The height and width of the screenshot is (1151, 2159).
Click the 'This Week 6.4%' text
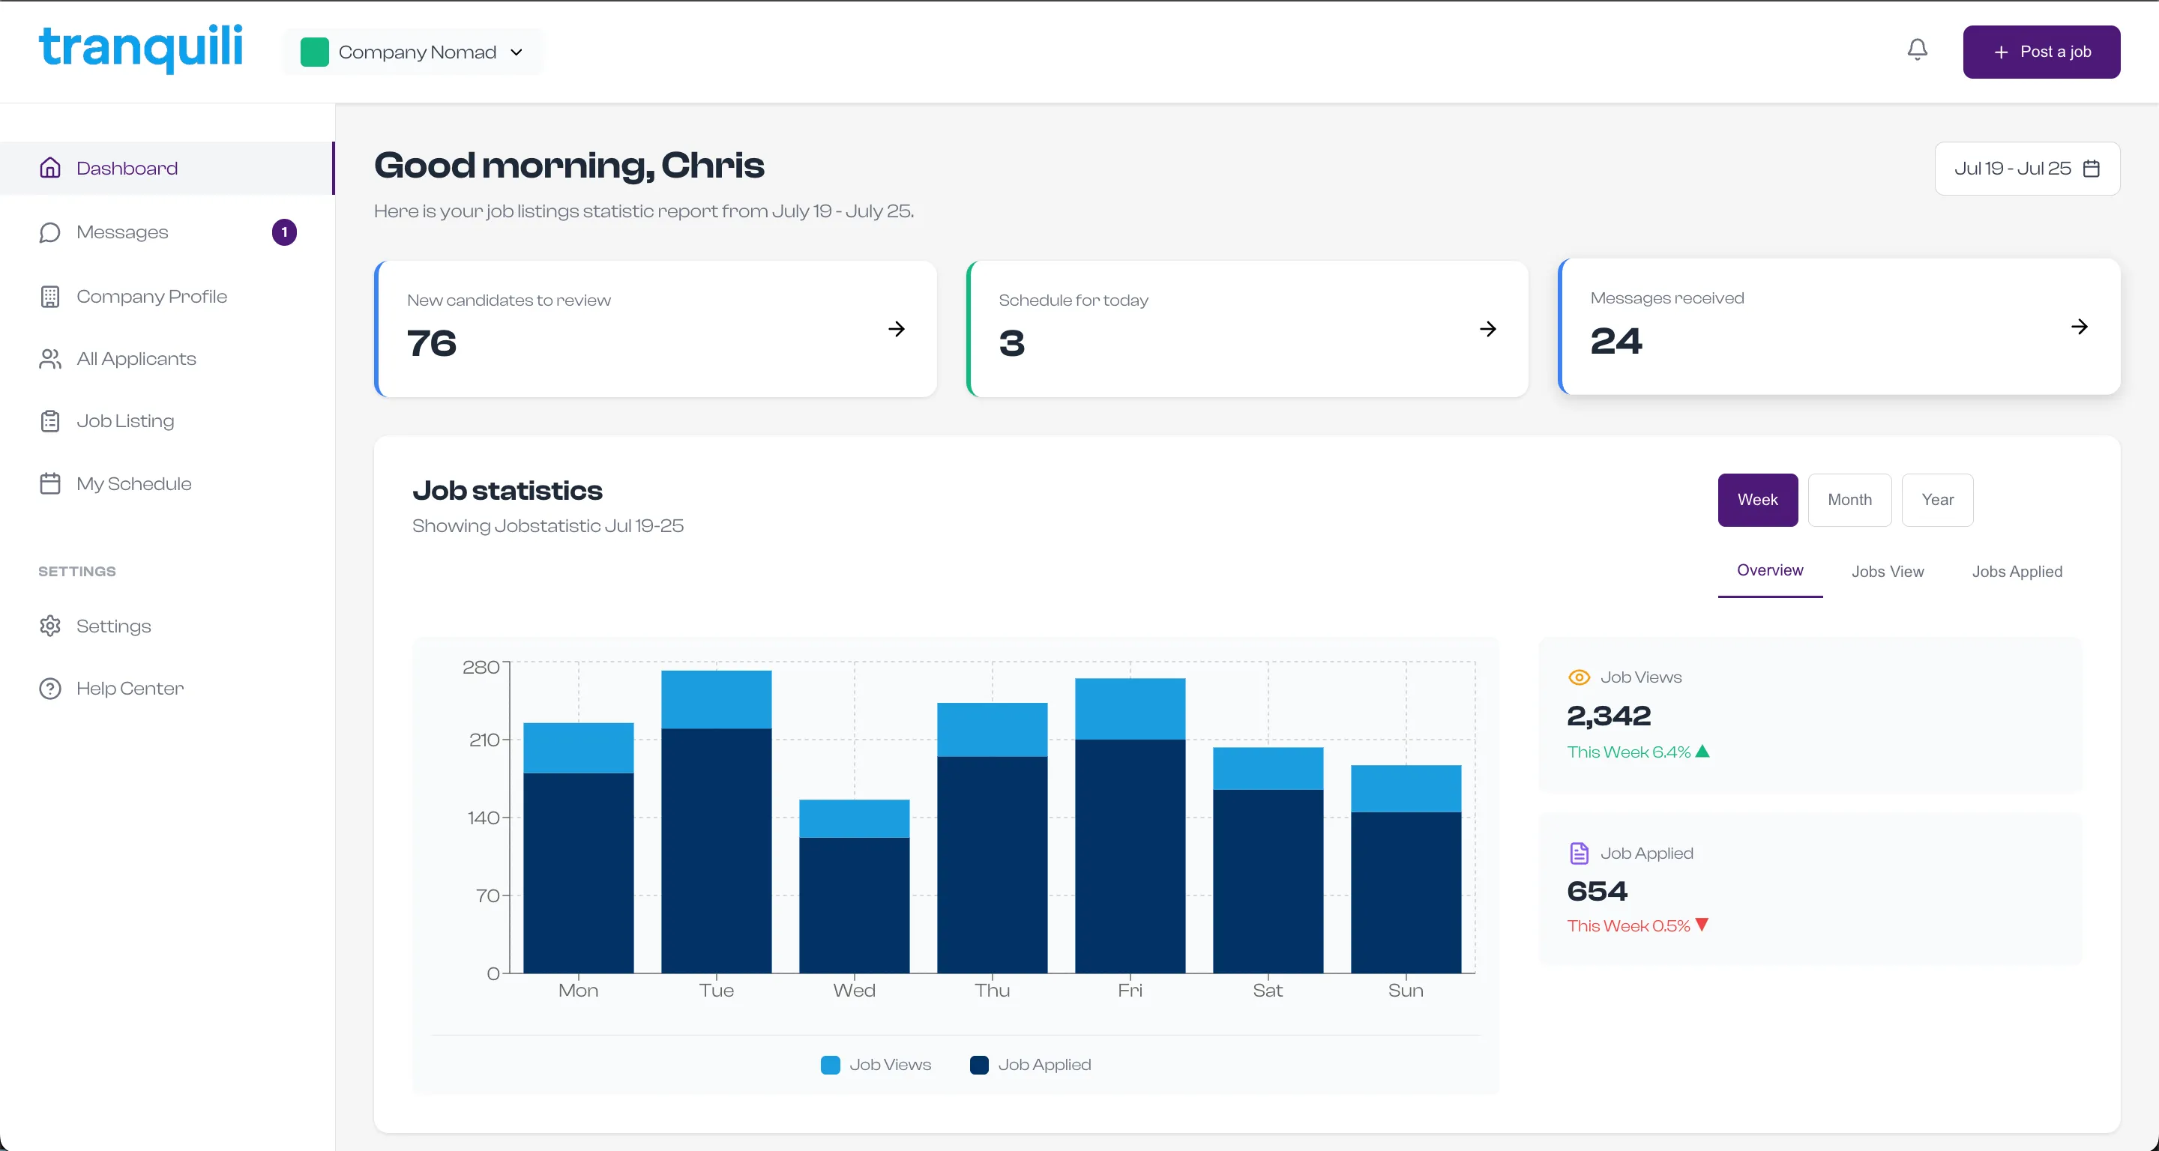1628,752
